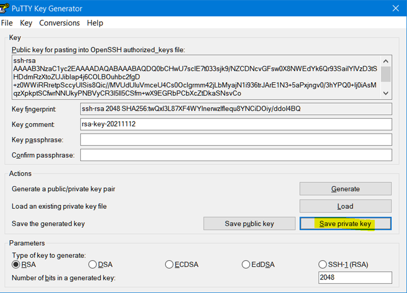Click 'Load an existing private key file' label
Viewport: 407px width, 293px height.
pyautogui.click(x=59, y=206)
